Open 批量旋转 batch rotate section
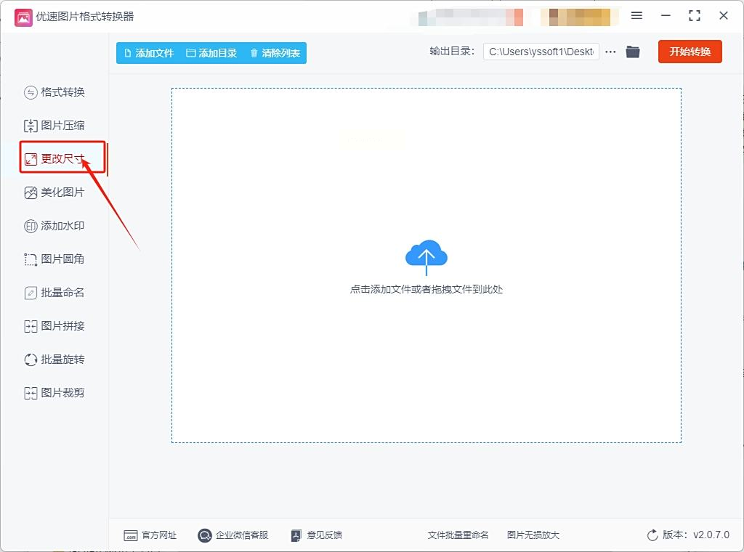The width and height of the screenshot is (744, 552). click(54, 360)
